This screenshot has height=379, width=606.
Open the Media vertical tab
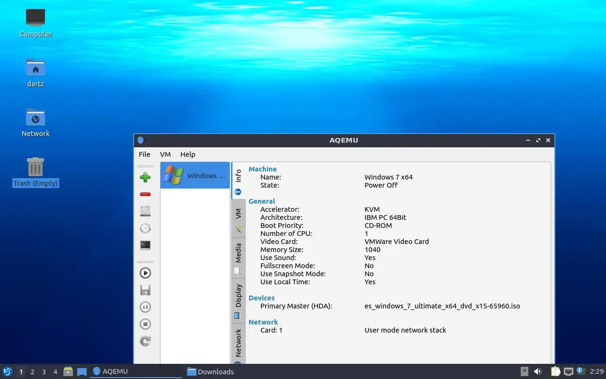click(x=238, y=258)
